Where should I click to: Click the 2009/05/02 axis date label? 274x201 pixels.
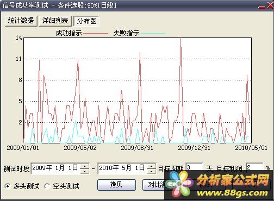tap(80, 148)
